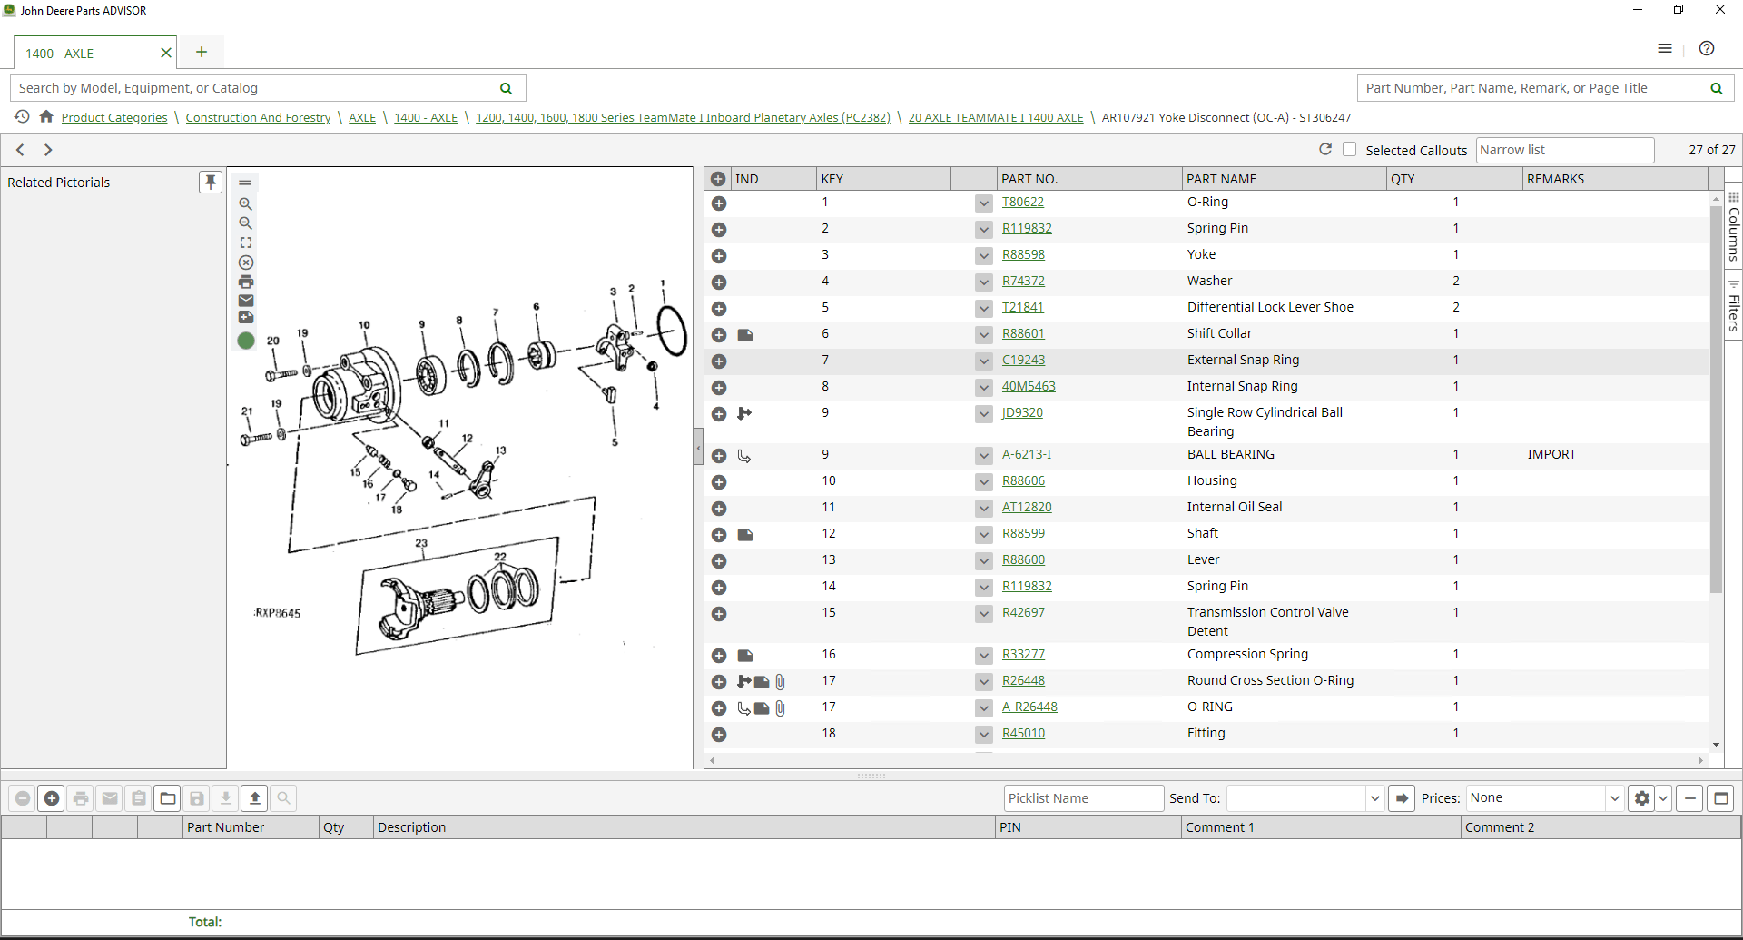Print the diagram using the printer icon
Viewport: 1743px width, 940px height.
tap(245, 282)
